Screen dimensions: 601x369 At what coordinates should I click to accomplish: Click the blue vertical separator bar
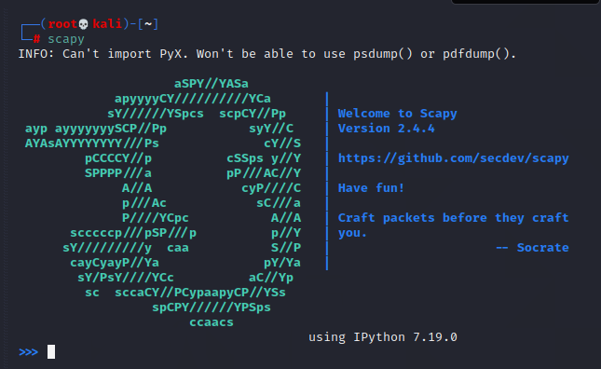coord(327,181)
